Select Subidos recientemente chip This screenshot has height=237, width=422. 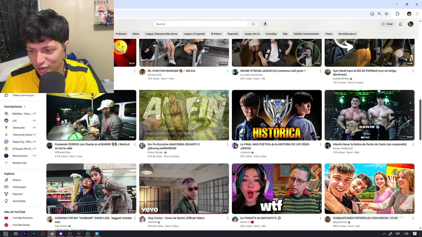click(x=306, y=34)
